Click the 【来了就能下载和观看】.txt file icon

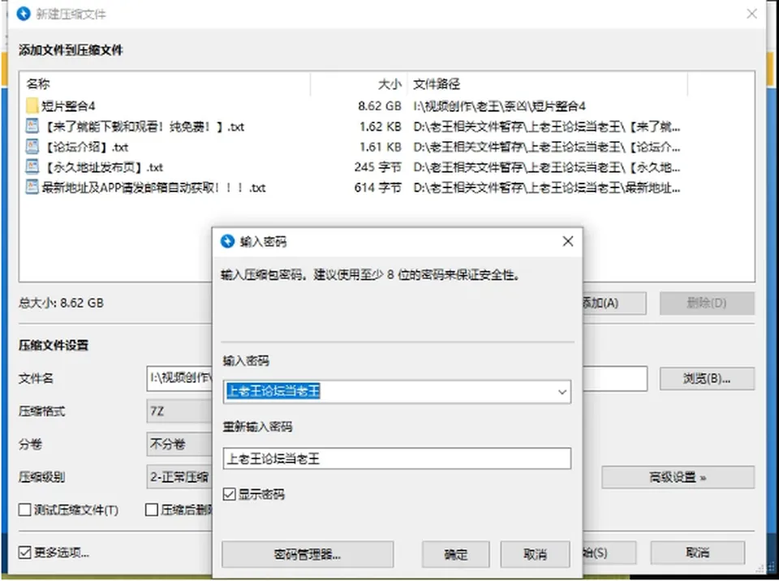coord(32,126)
